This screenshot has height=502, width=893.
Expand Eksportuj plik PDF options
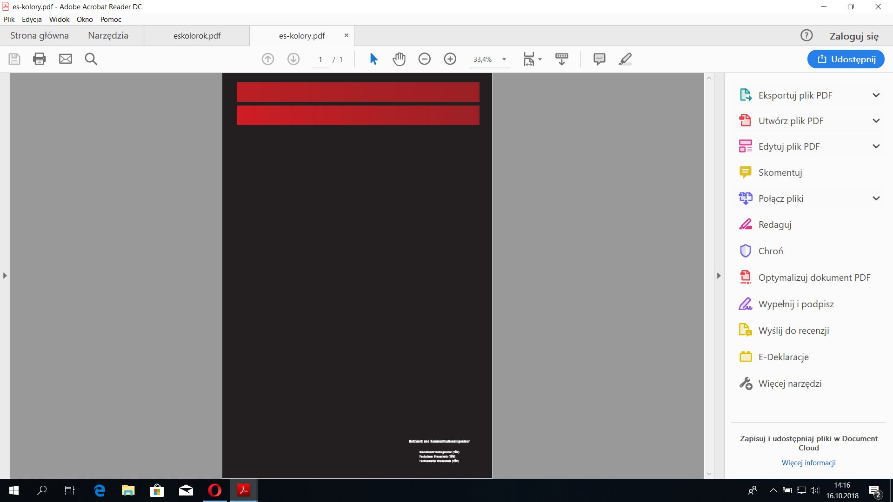point(876,95)
